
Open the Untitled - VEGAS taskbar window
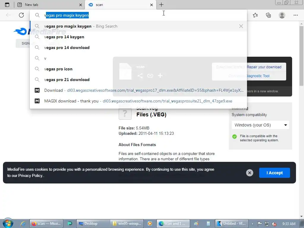click(232, 224)
